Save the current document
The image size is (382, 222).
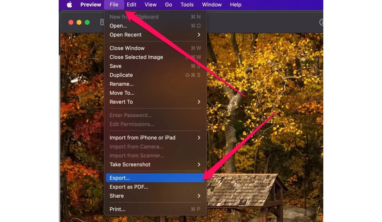[x=115, y=66]
